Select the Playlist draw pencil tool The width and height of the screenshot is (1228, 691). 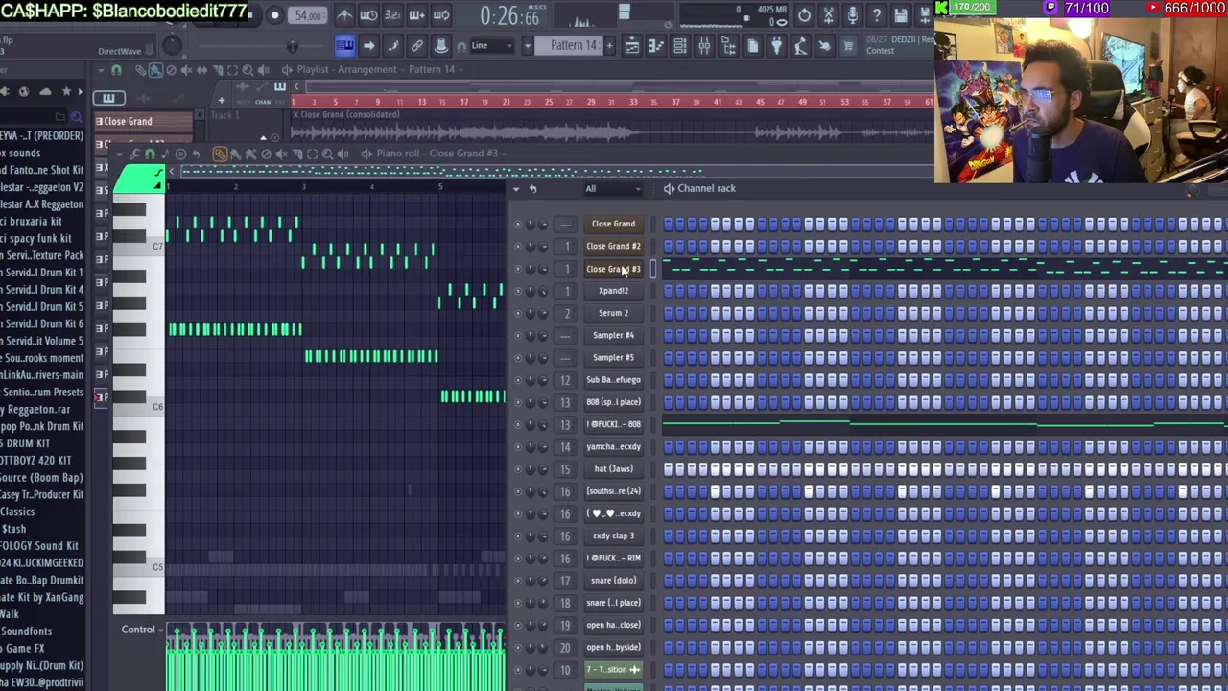pyautogui.click(x=140, y=70)
